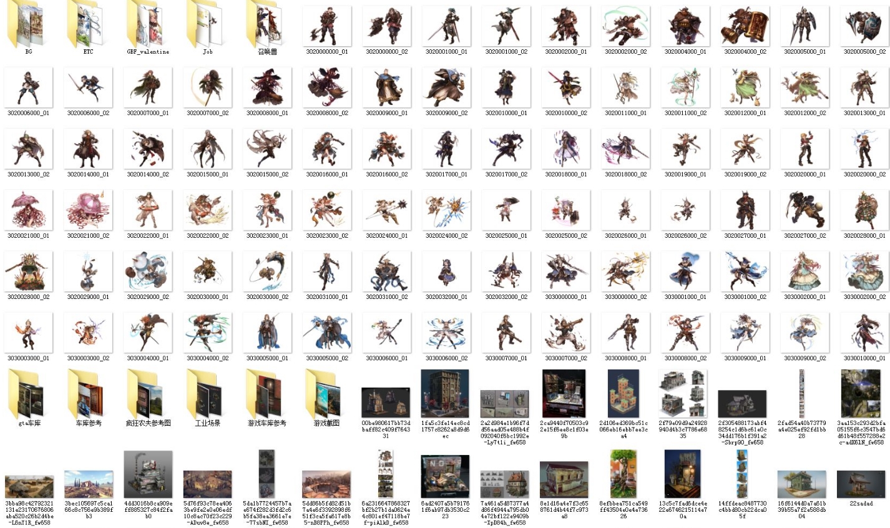
Task: Open the 车库参考 folder
Action: 86,394
